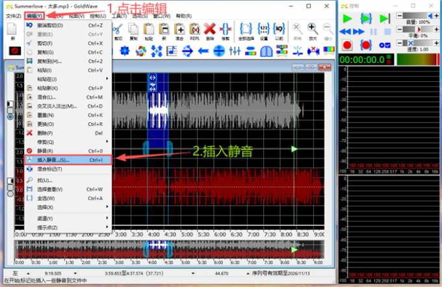Image resolution: width=442 pixels, height=287 pixels.
Task: Click the red Record button
Action: (347, 44)
